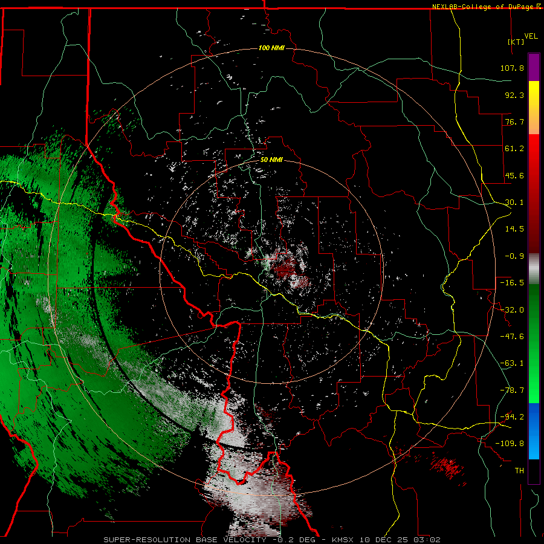Click the gray near-zero segment of color bar

(x=534, y=269)
